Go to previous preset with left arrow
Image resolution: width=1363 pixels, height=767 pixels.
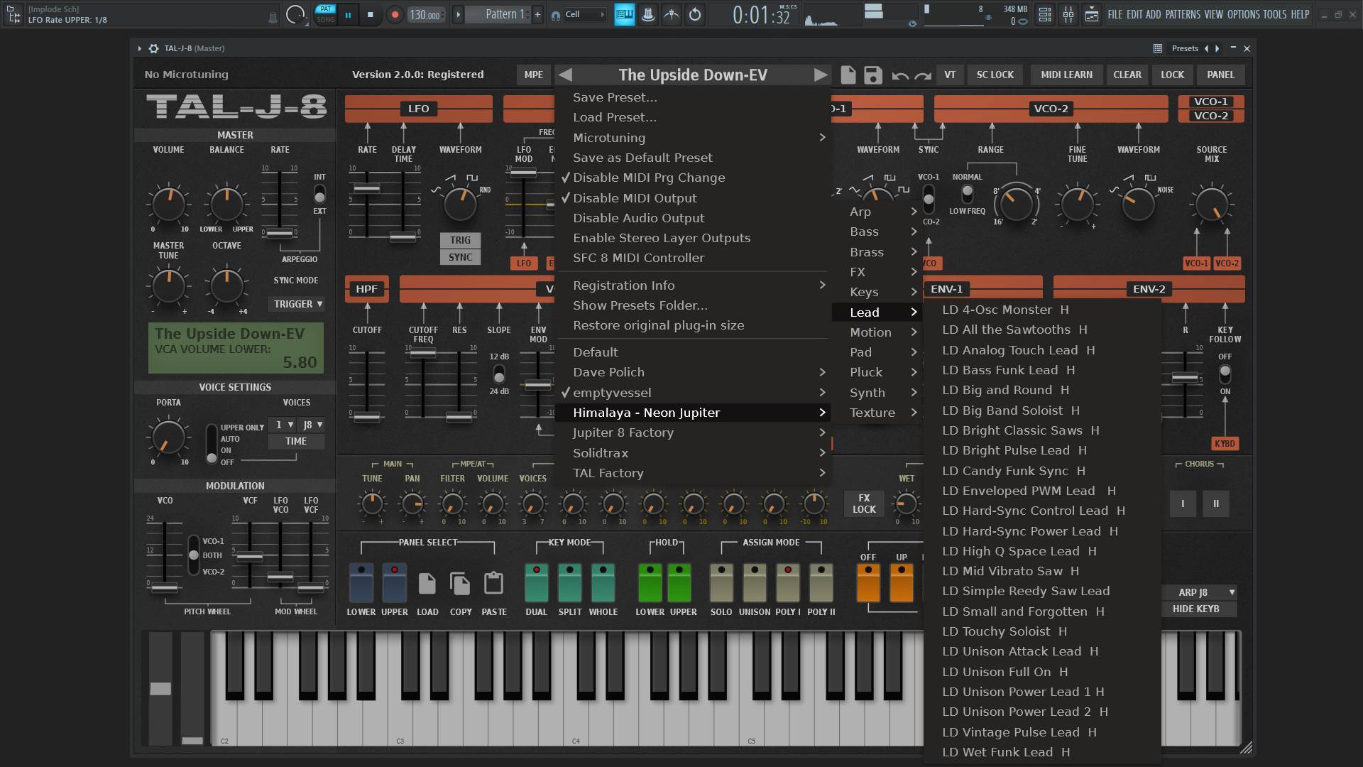[565, 75]
